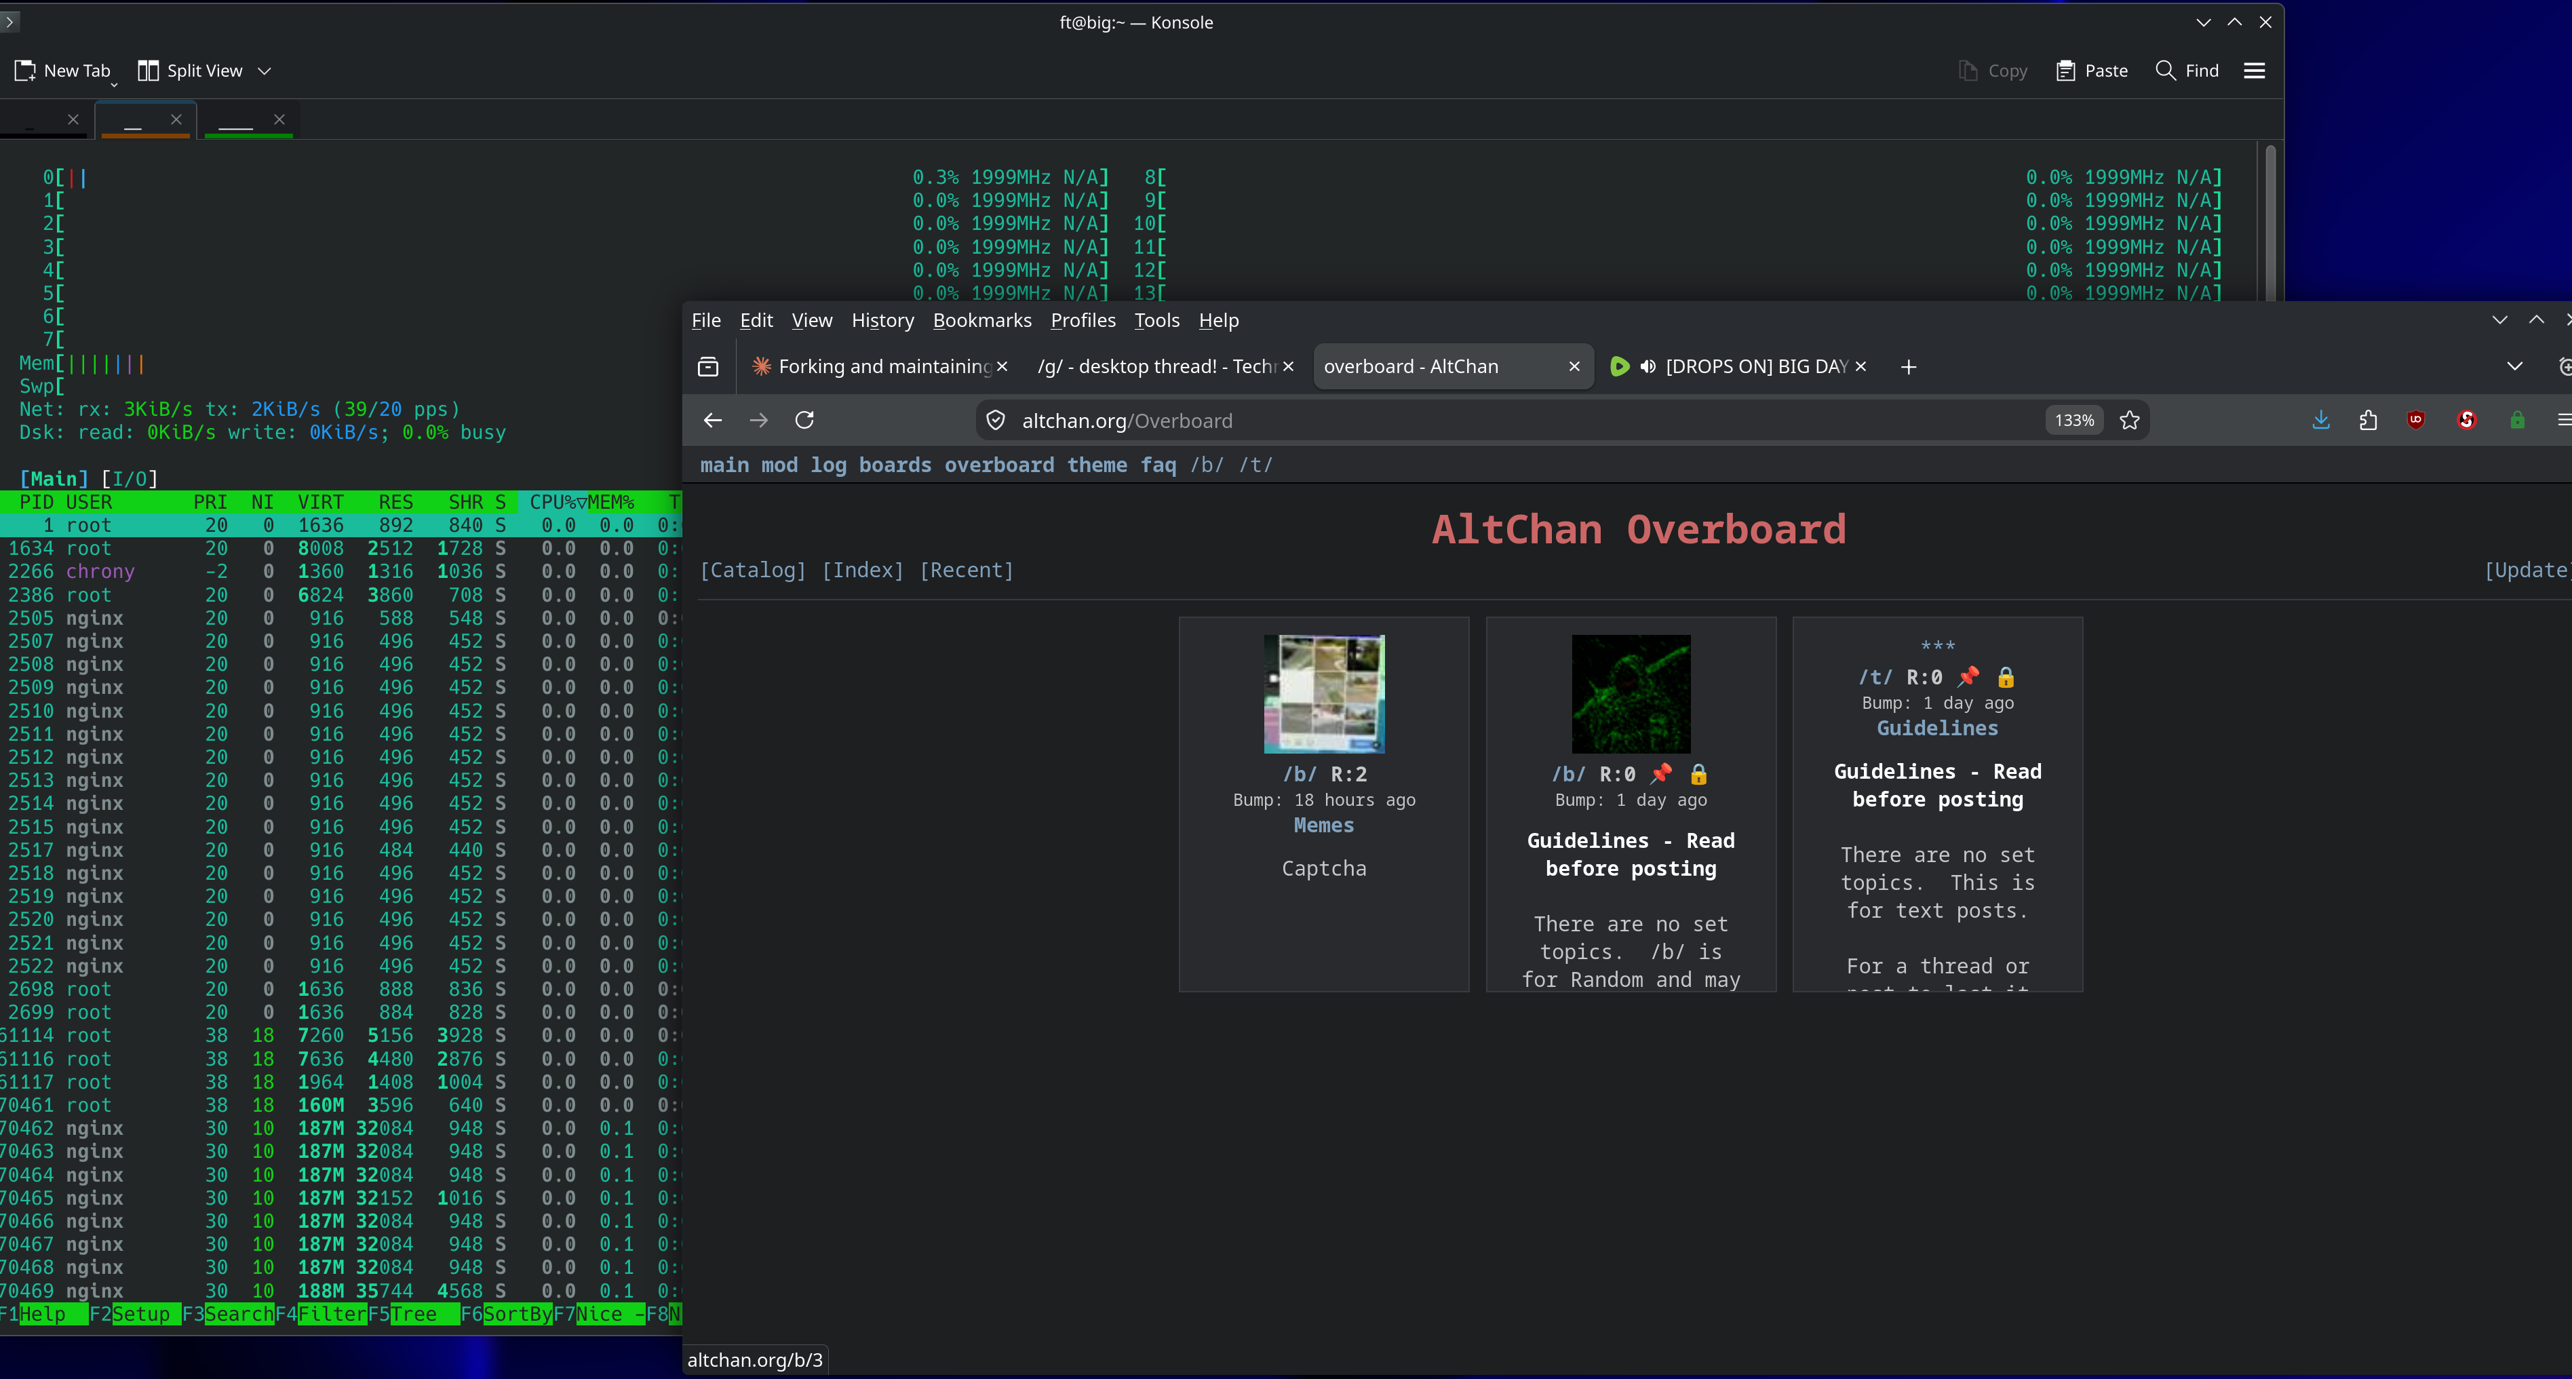Open the Firefox View menu

coord(812,321)
